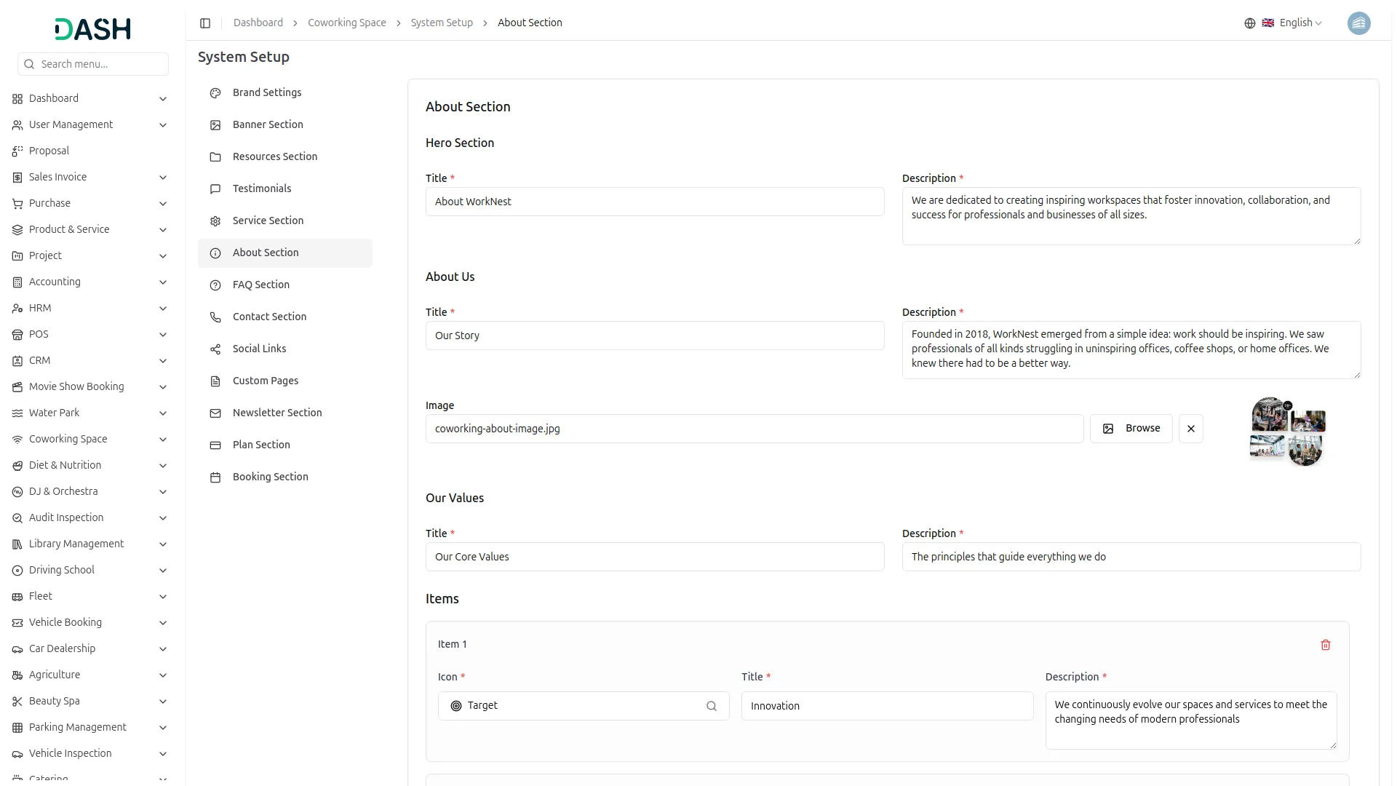The width and height of the screenshot is (1397, 786).
Task: Click the Target icon in Icon field
Action: pos(456,706)
